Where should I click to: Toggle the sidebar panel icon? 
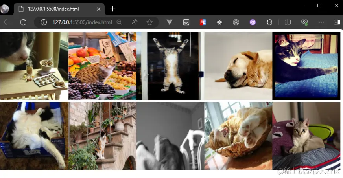[x=337, y=22]
